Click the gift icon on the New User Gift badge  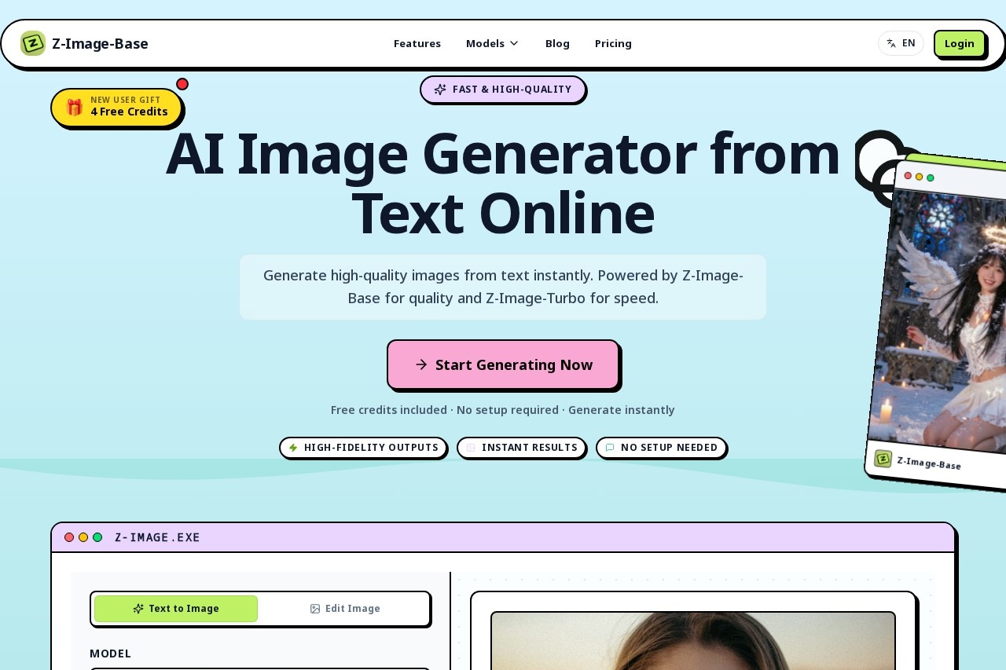[75, 106]
